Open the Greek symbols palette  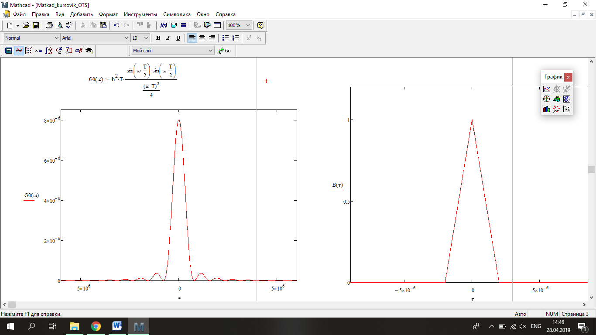click(x=79, y=51)
